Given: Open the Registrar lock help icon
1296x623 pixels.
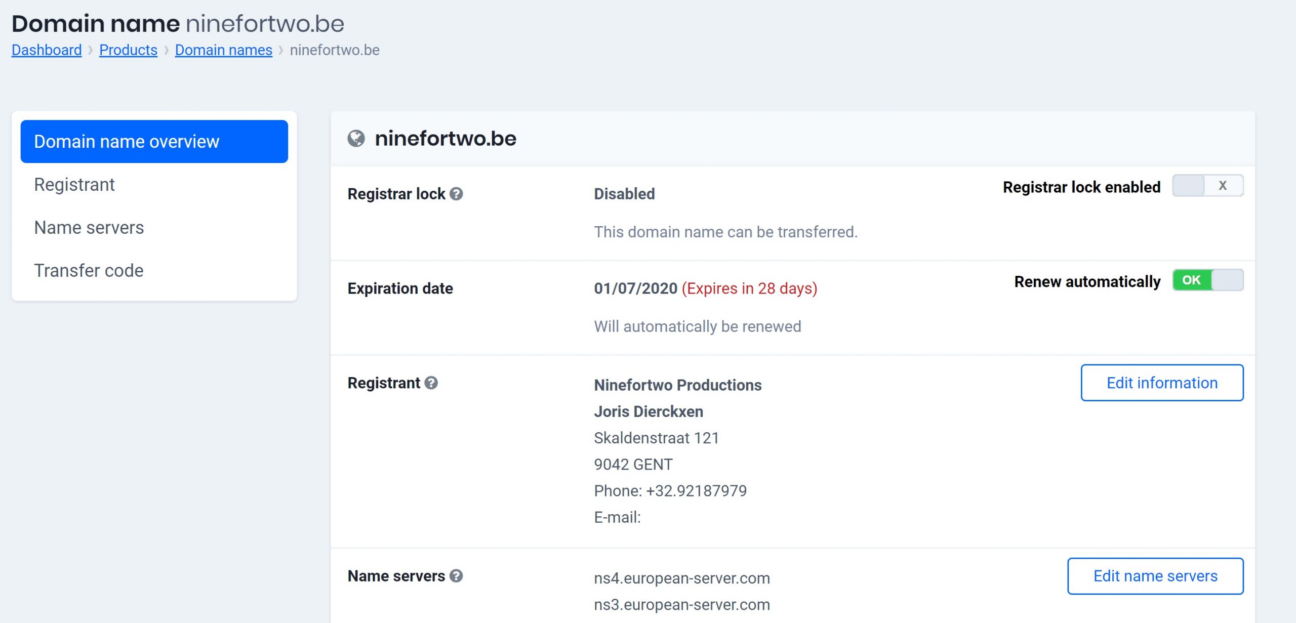Looking at the screenshot, I should tap(457, 194).
